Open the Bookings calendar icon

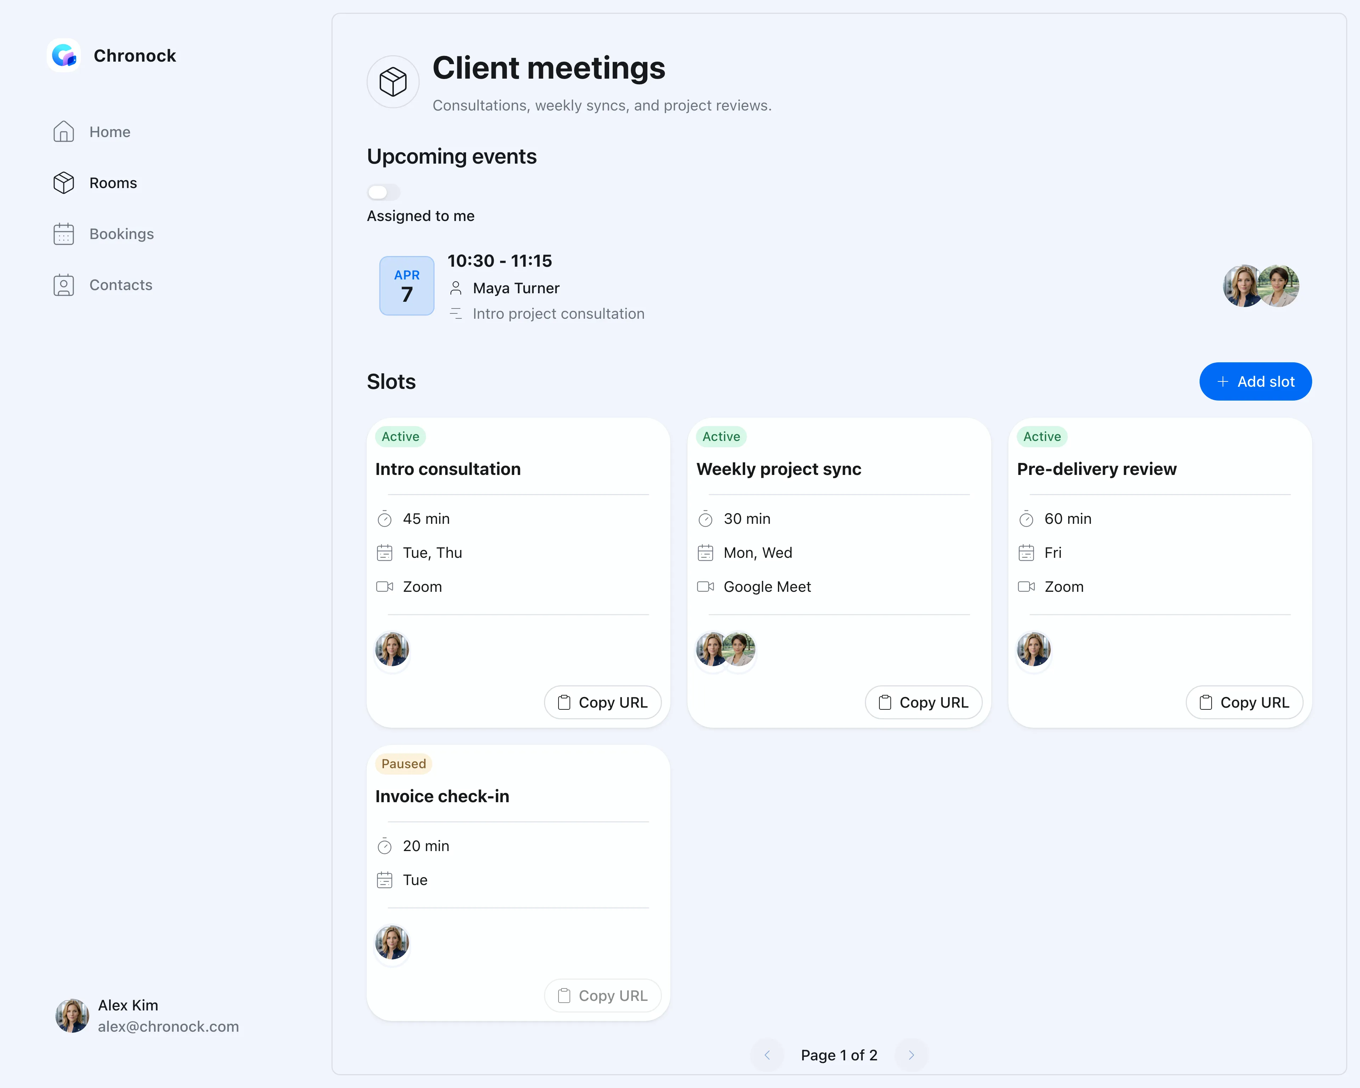point(64,234)
